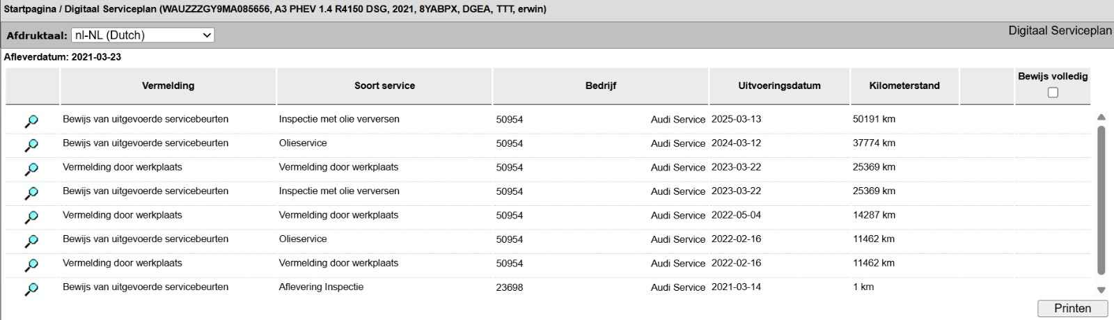
Task: Open magnifier for 2022-02-16 Vermelding door werkplaats
Action: click(31, 265)
